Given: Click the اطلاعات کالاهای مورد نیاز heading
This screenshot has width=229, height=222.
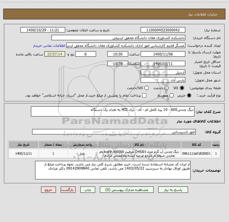Looking at the screenshot, I should [199, 121].
